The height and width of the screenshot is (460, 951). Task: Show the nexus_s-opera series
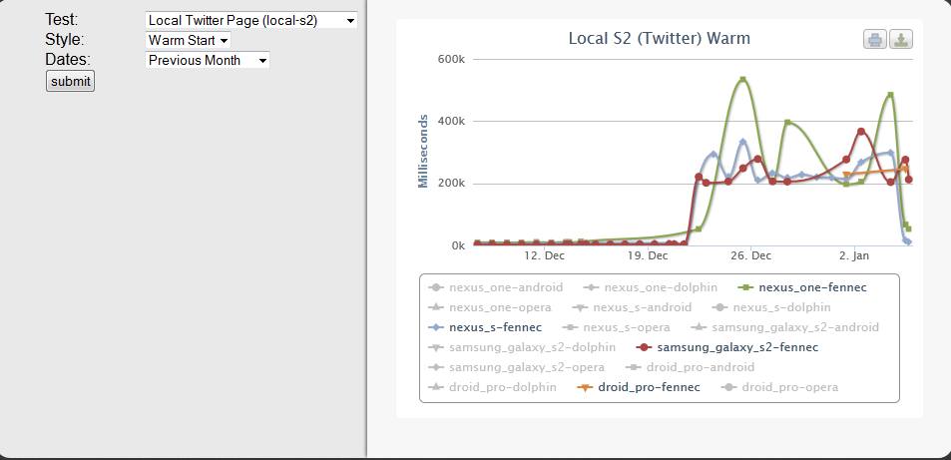pos(617,327)
